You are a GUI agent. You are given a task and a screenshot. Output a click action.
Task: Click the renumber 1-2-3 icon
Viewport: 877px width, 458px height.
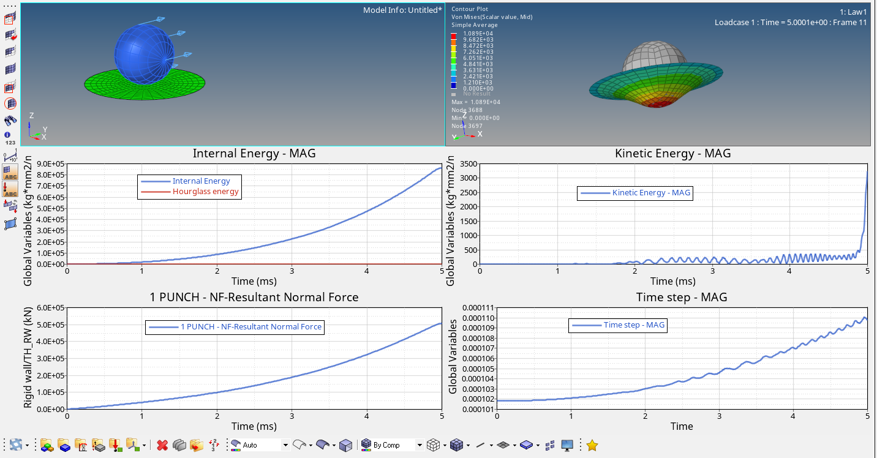pyautogui.click(x=214, y=445)
